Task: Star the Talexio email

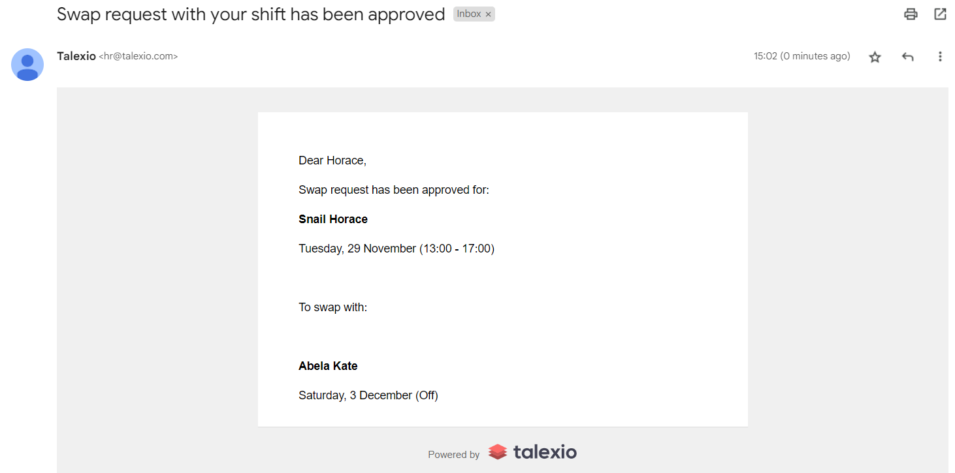Action: (x=875, y=57)
